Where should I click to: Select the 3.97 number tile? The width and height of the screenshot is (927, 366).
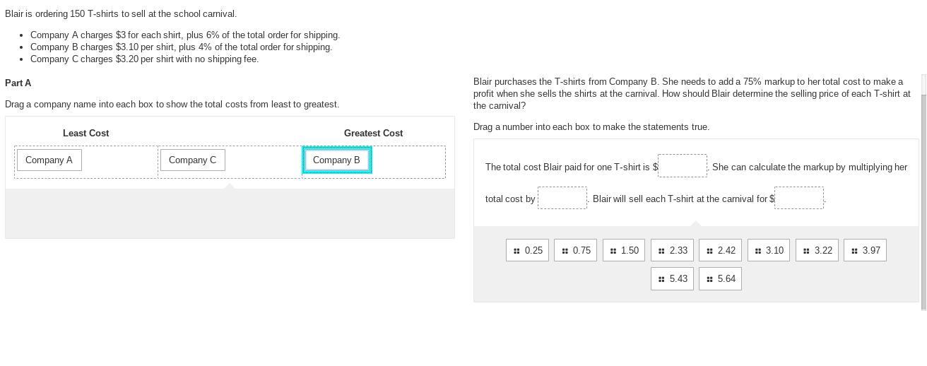(865, 250)
